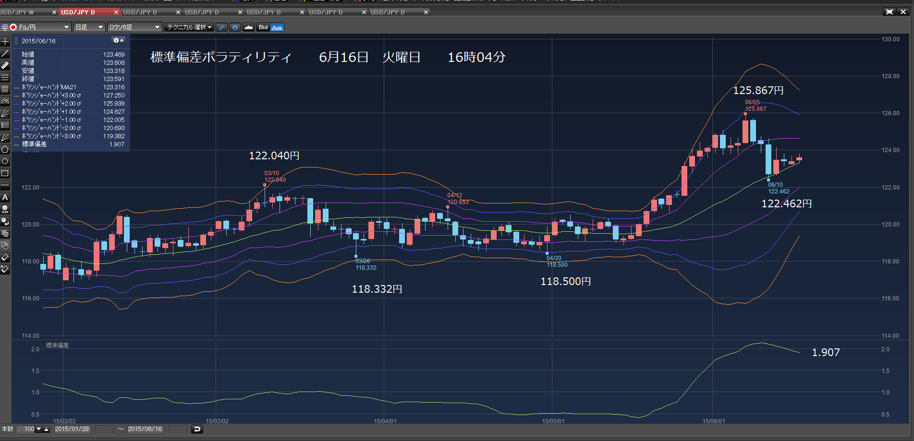Click the ボリンジャーバンド+2.00σ legend row

click(70, 104)
